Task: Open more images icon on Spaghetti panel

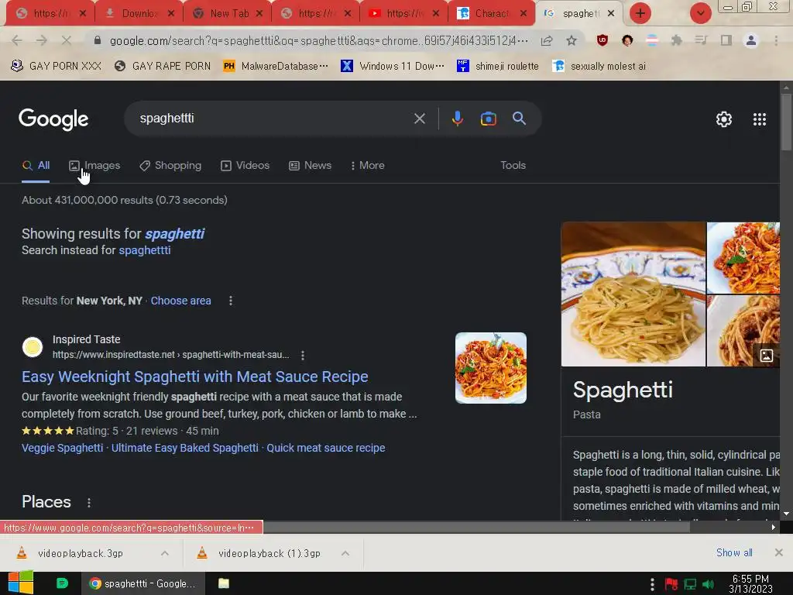Action: point(766,355)
